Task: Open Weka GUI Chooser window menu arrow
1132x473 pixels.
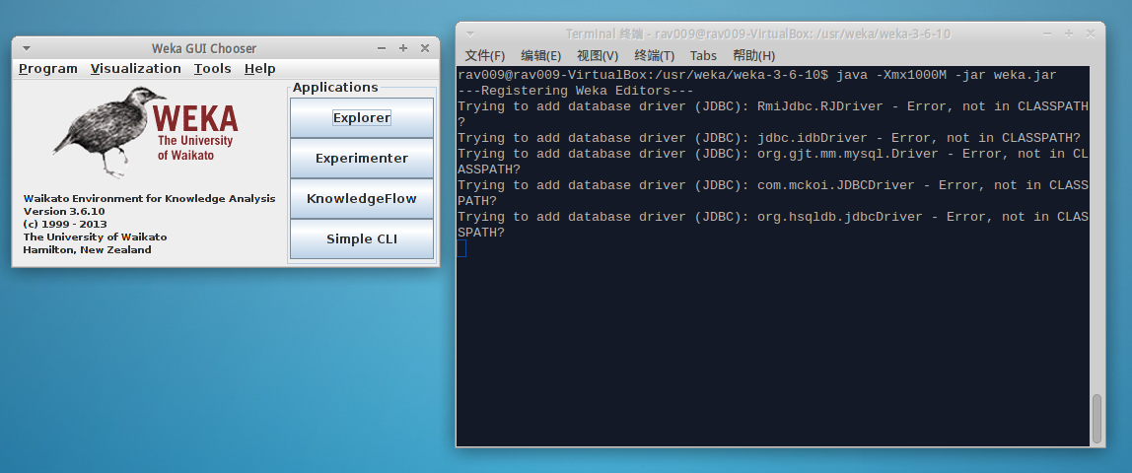Action: (x=26, y=48)
